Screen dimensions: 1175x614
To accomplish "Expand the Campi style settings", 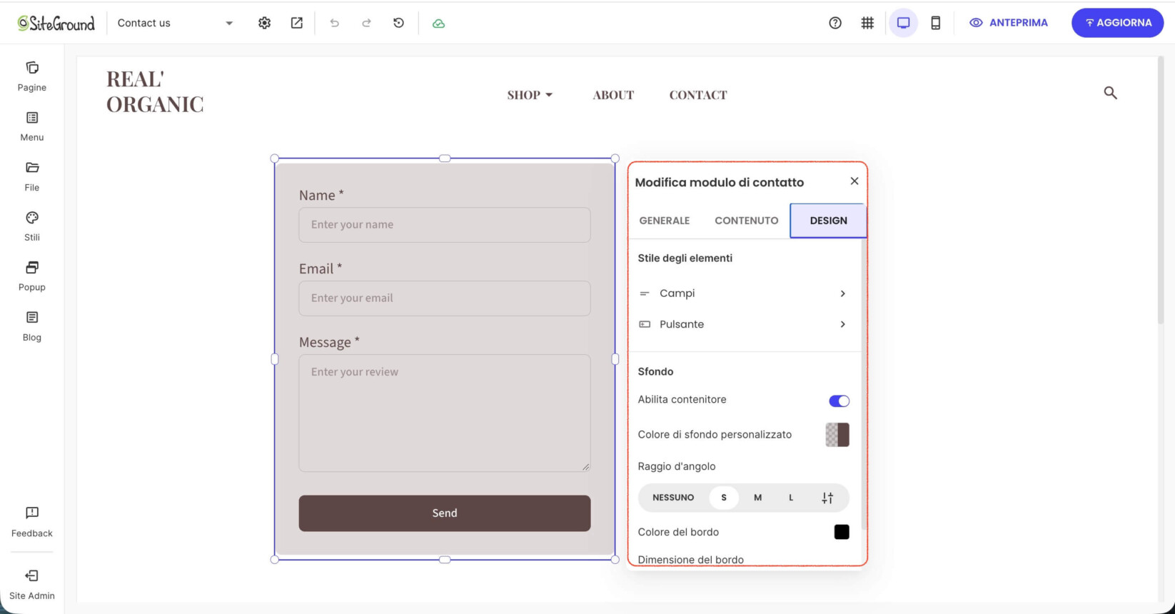I will pyautogui.click(x=743, y=293).
